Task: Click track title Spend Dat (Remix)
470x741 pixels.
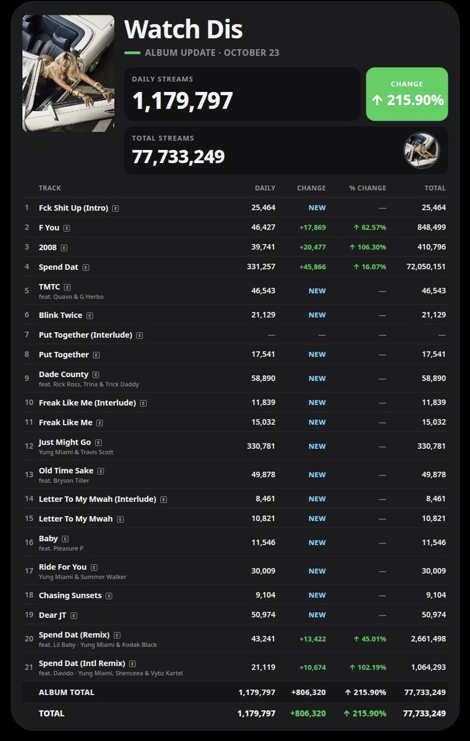Action: point(74,635)
